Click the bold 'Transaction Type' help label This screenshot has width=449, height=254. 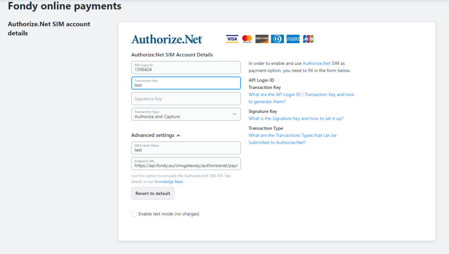click(266, 128)
